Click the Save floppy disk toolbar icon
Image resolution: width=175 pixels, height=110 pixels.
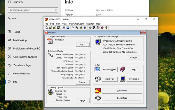point(59,27)
